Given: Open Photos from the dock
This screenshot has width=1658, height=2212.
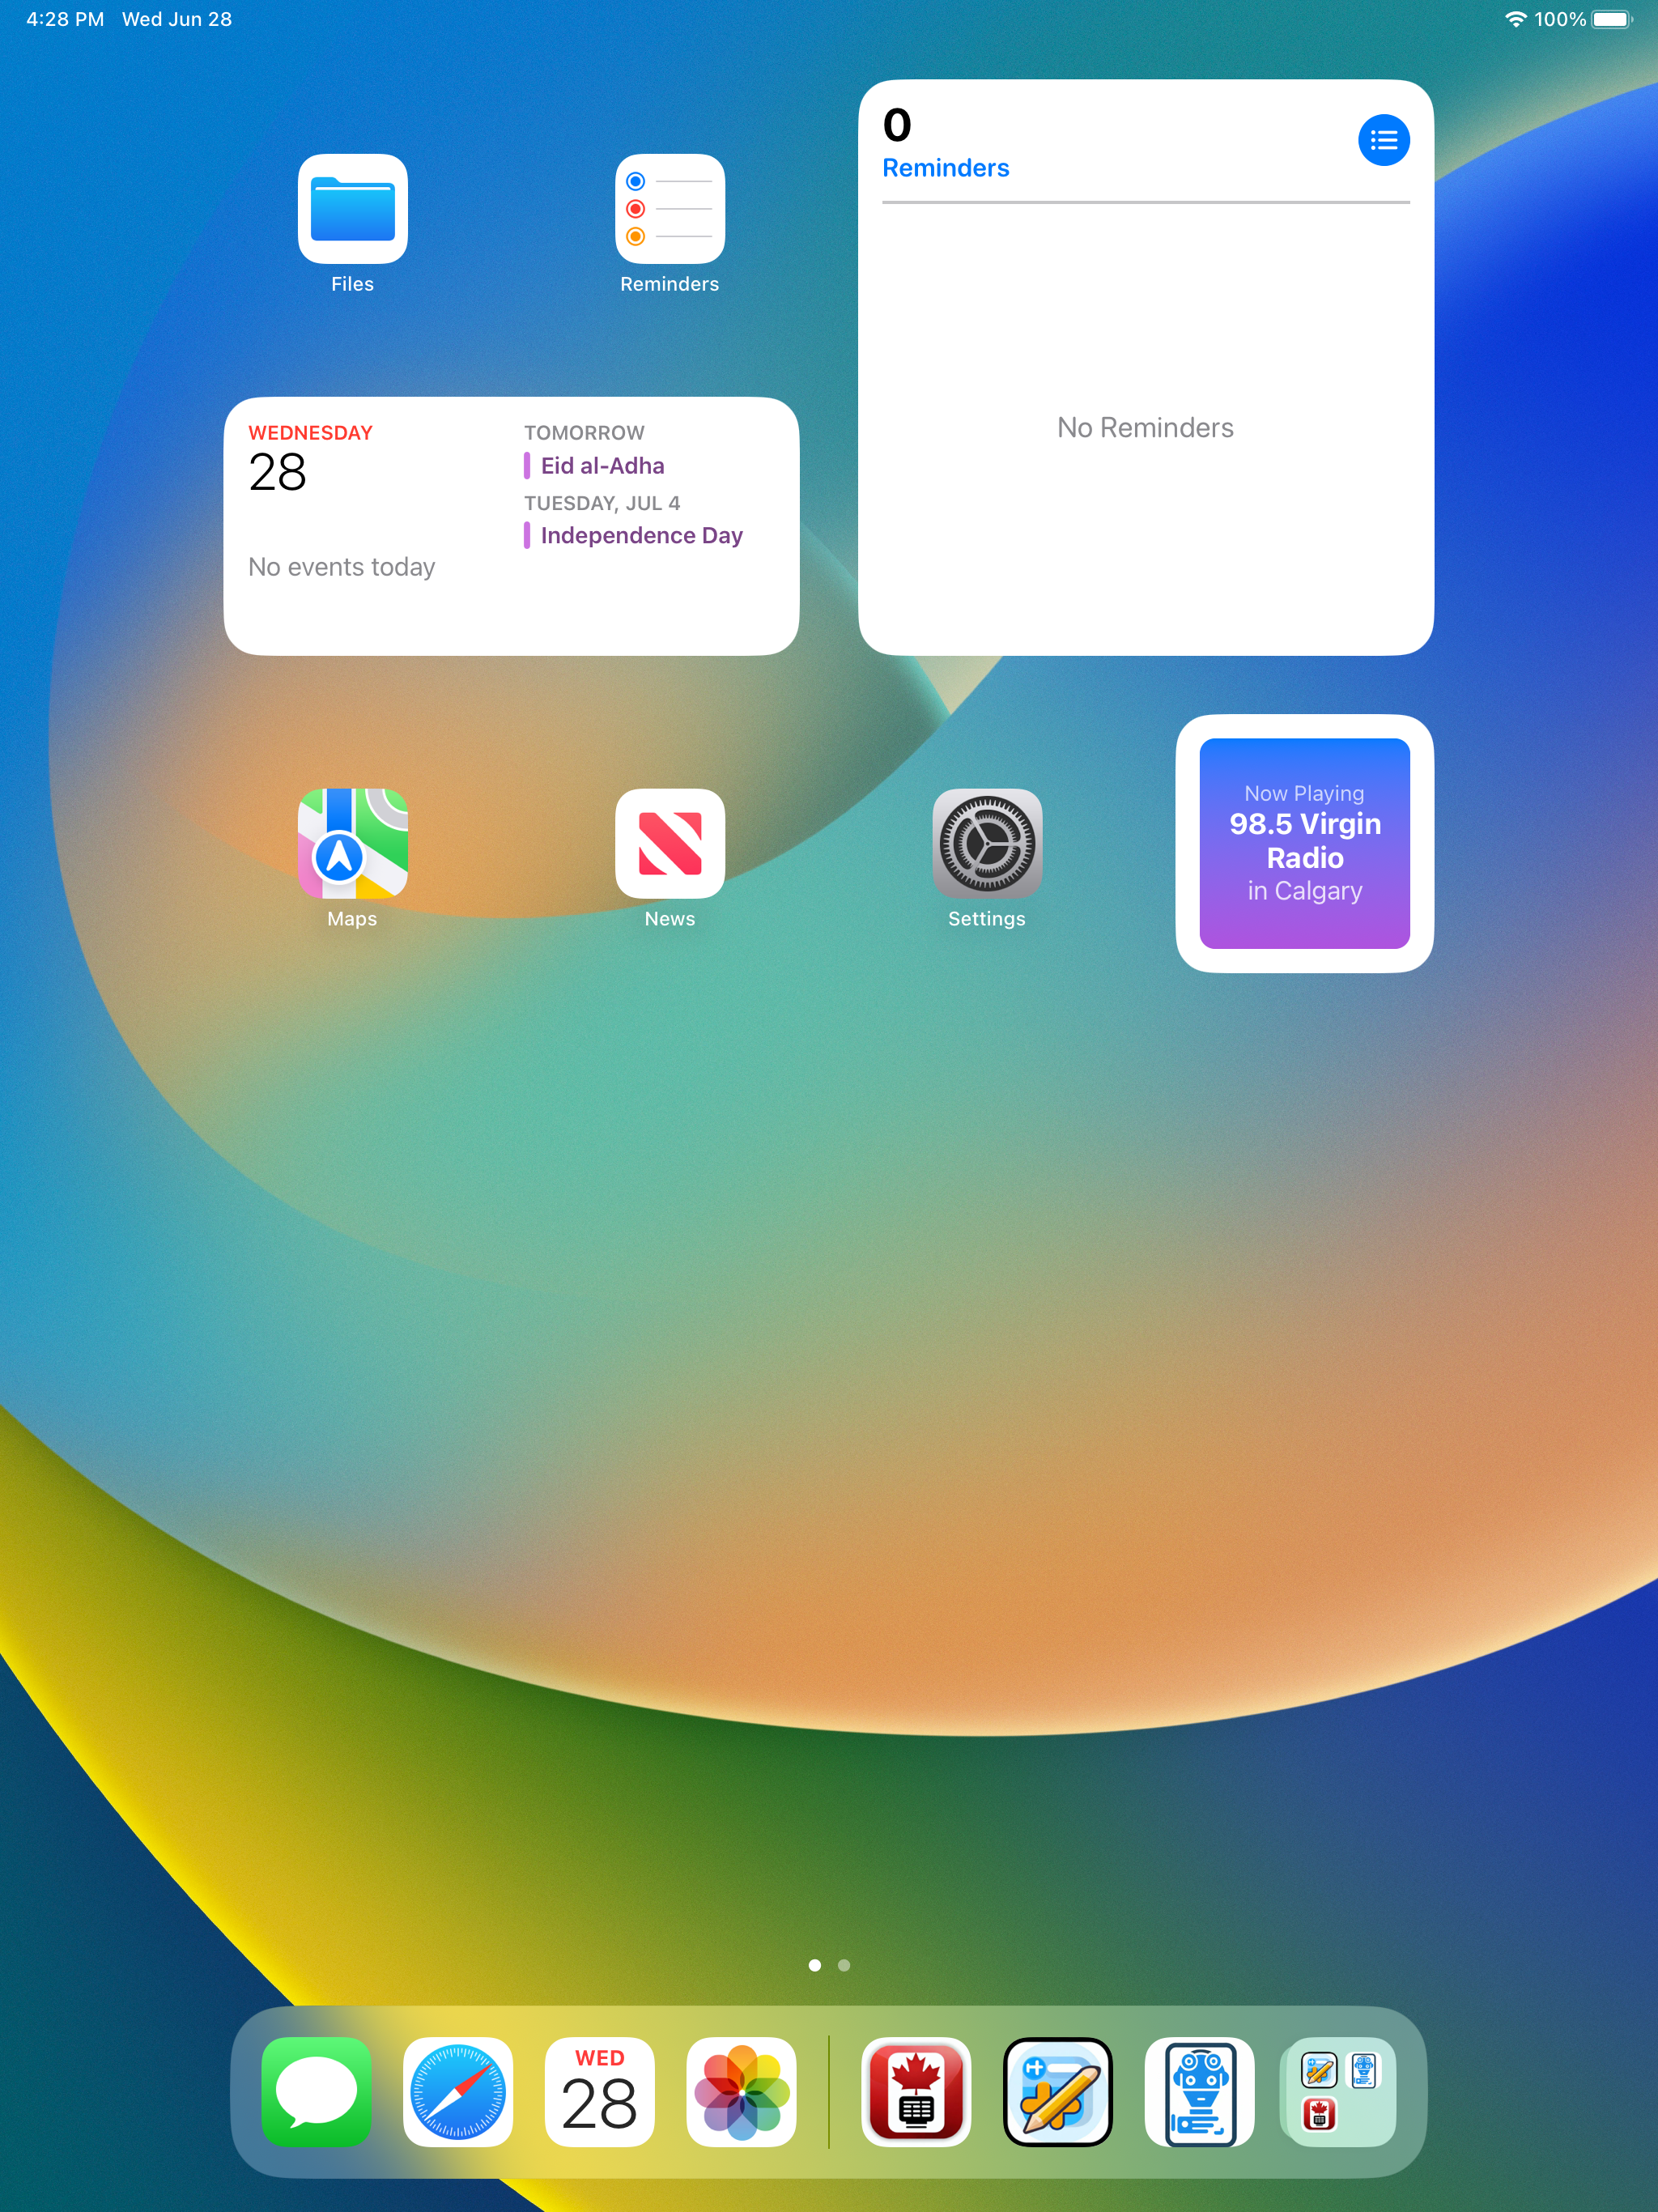Looking at the screenshot, I should 741,2091.
